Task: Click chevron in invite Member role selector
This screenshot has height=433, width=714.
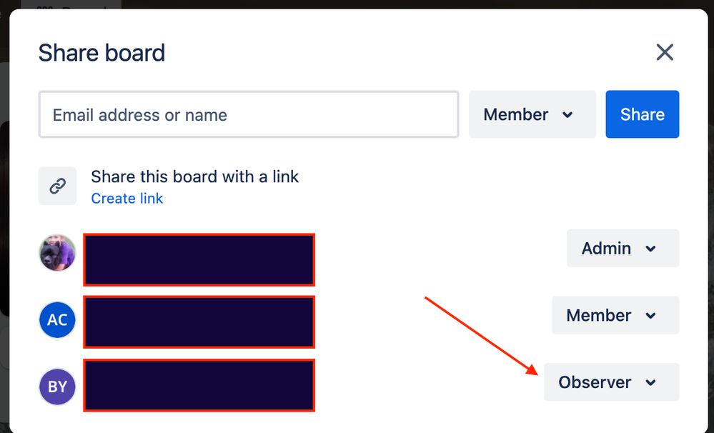Action: point(567,115)
